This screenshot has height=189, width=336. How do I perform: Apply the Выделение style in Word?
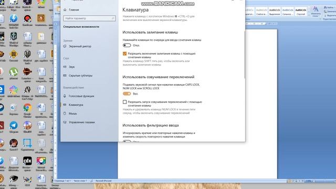coord(275,12)
